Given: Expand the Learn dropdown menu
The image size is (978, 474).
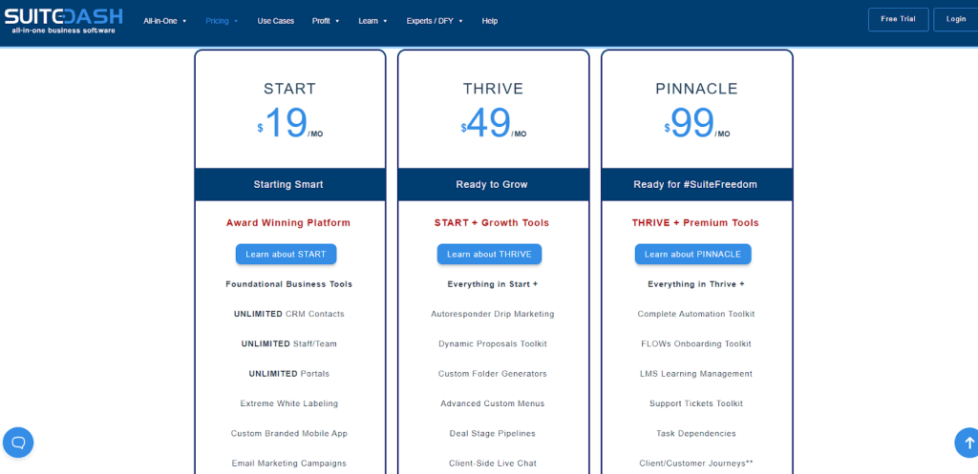Looking at the screenshot, I should point(372,20).
